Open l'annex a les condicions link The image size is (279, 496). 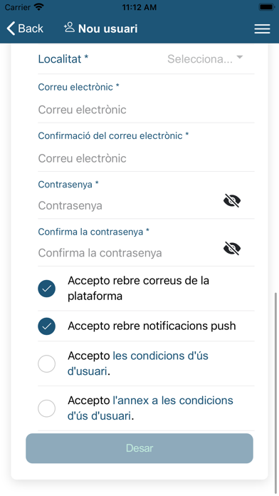tap(150, 408)
